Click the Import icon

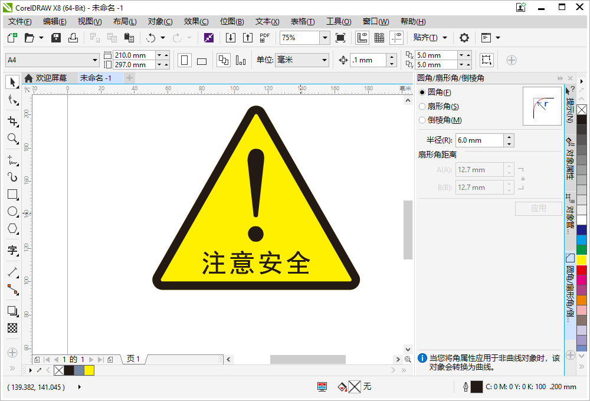[x=231, y=38]
